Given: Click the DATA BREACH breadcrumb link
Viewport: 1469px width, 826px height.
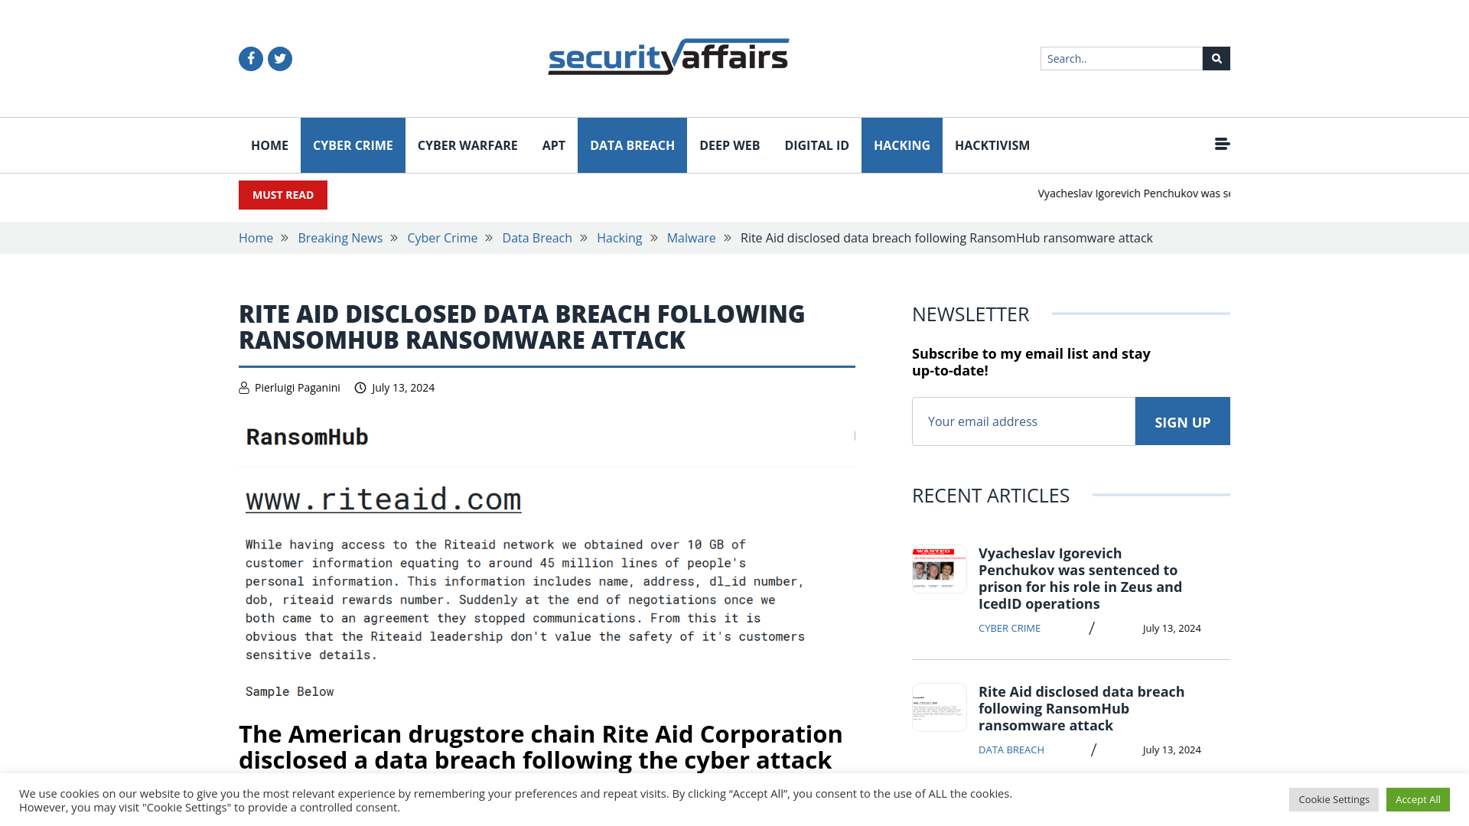Looking at the screenshot, I should coord(537,238).
